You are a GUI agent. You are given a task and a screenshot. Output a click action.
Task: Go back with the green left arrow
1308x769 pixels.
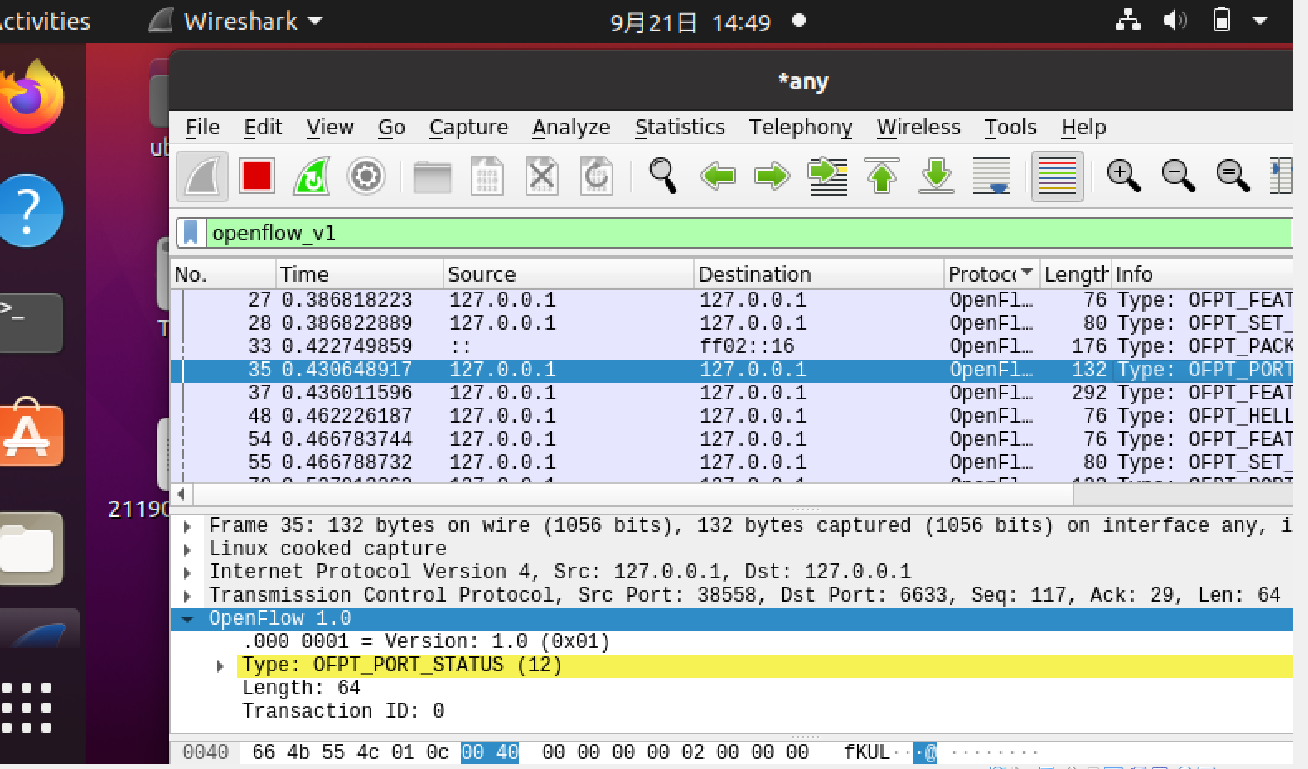point(717,176)
